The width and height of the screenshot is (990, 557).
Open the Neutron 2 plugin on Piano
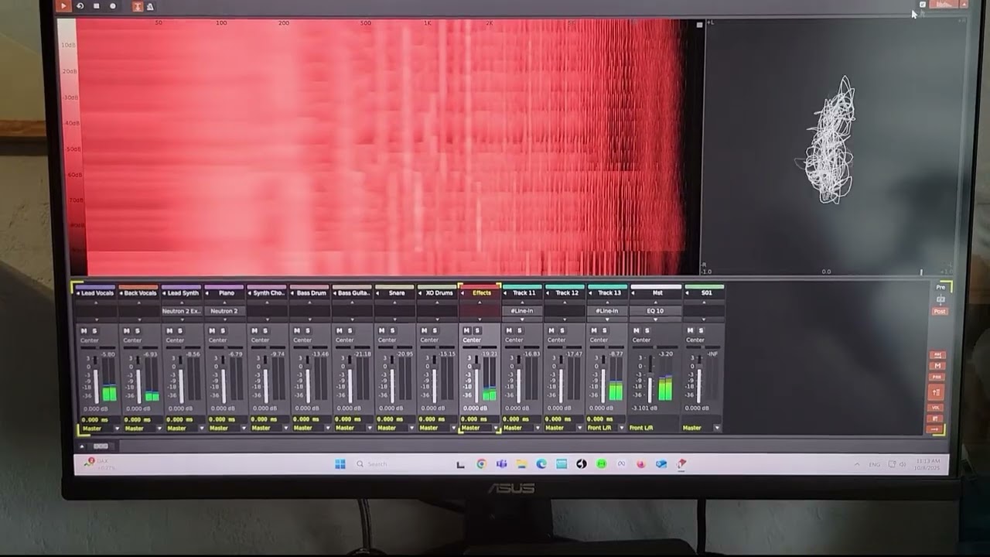[x=224, y=311]
